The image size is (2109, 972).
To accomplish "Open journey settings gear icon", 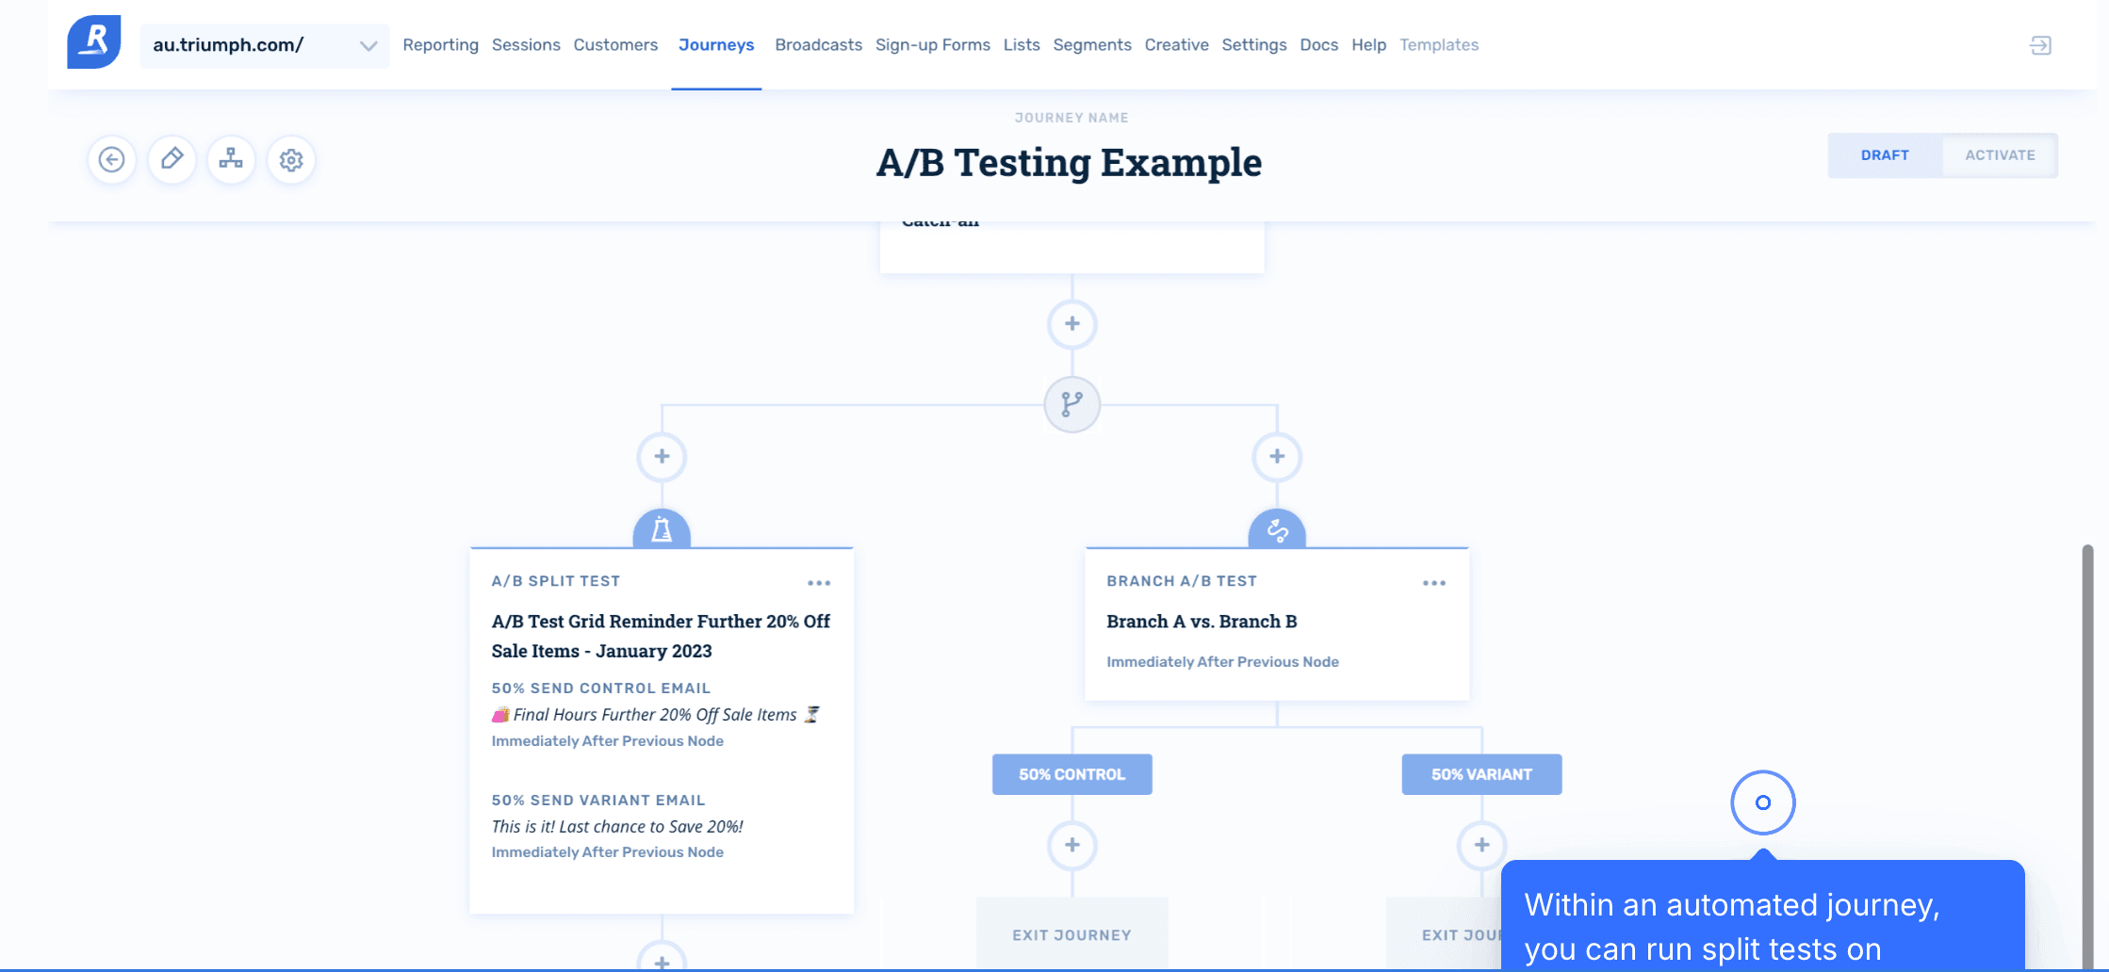I will click(291, 160).
